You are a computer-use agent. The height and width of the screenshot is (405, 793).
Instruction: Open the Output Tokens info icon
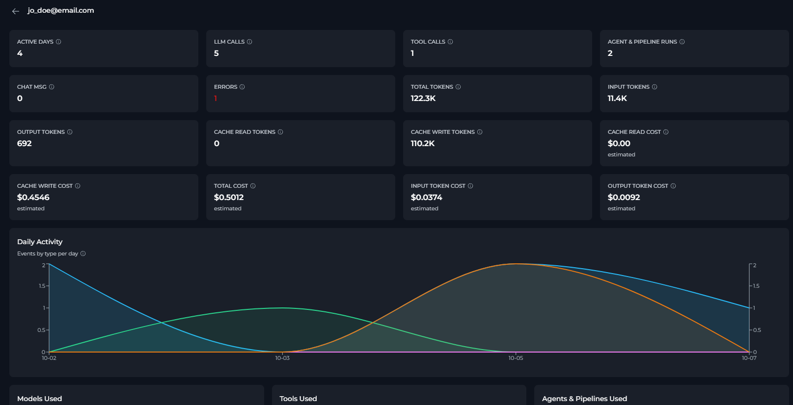point(70,132)
